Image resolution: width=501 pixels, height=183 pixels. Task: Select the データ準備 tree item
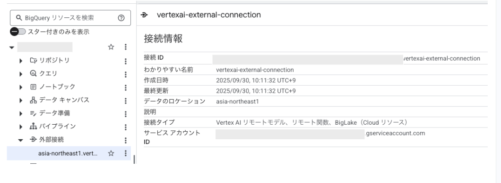click(x=54, y=113)
